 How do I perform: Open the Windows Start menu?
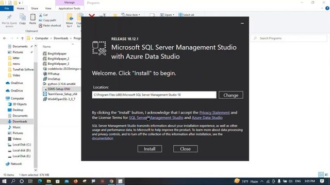pyautogui.click(x=4, y=181)
